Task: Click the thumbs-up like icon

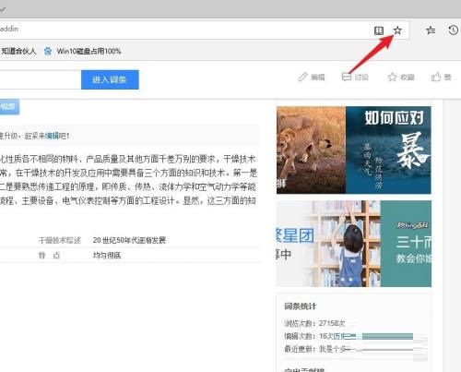Action: pyautogui.click(x=436, y=77)
